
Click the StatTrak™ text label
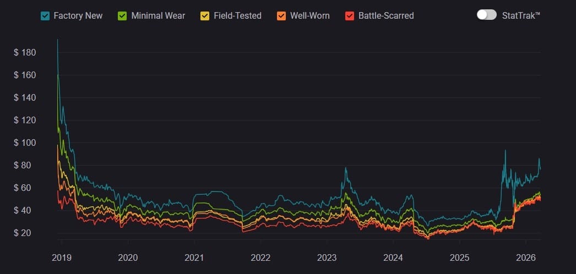point(521,15)
